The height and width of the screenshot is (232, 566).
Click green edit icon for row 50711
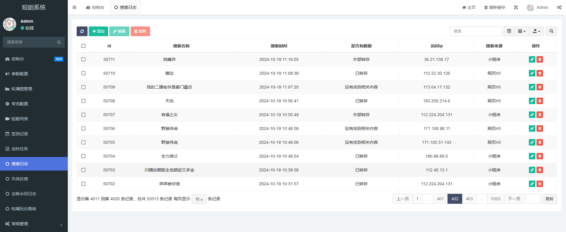click(532, 59)
